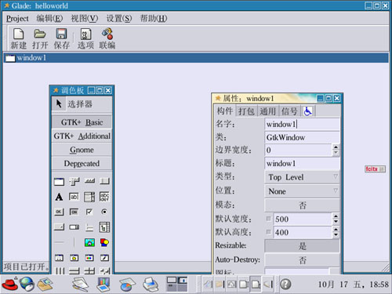
Task: Open the 帮助(H) menu
Action: pyautogui.click(x=154, y=19)
